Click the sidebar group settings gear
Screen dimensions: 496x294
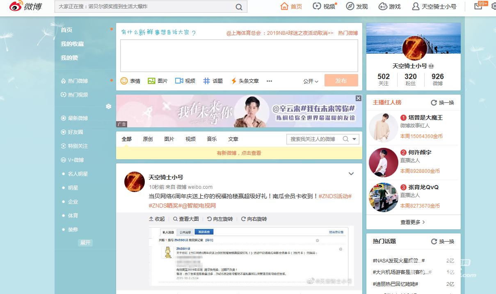pos(108,106)
